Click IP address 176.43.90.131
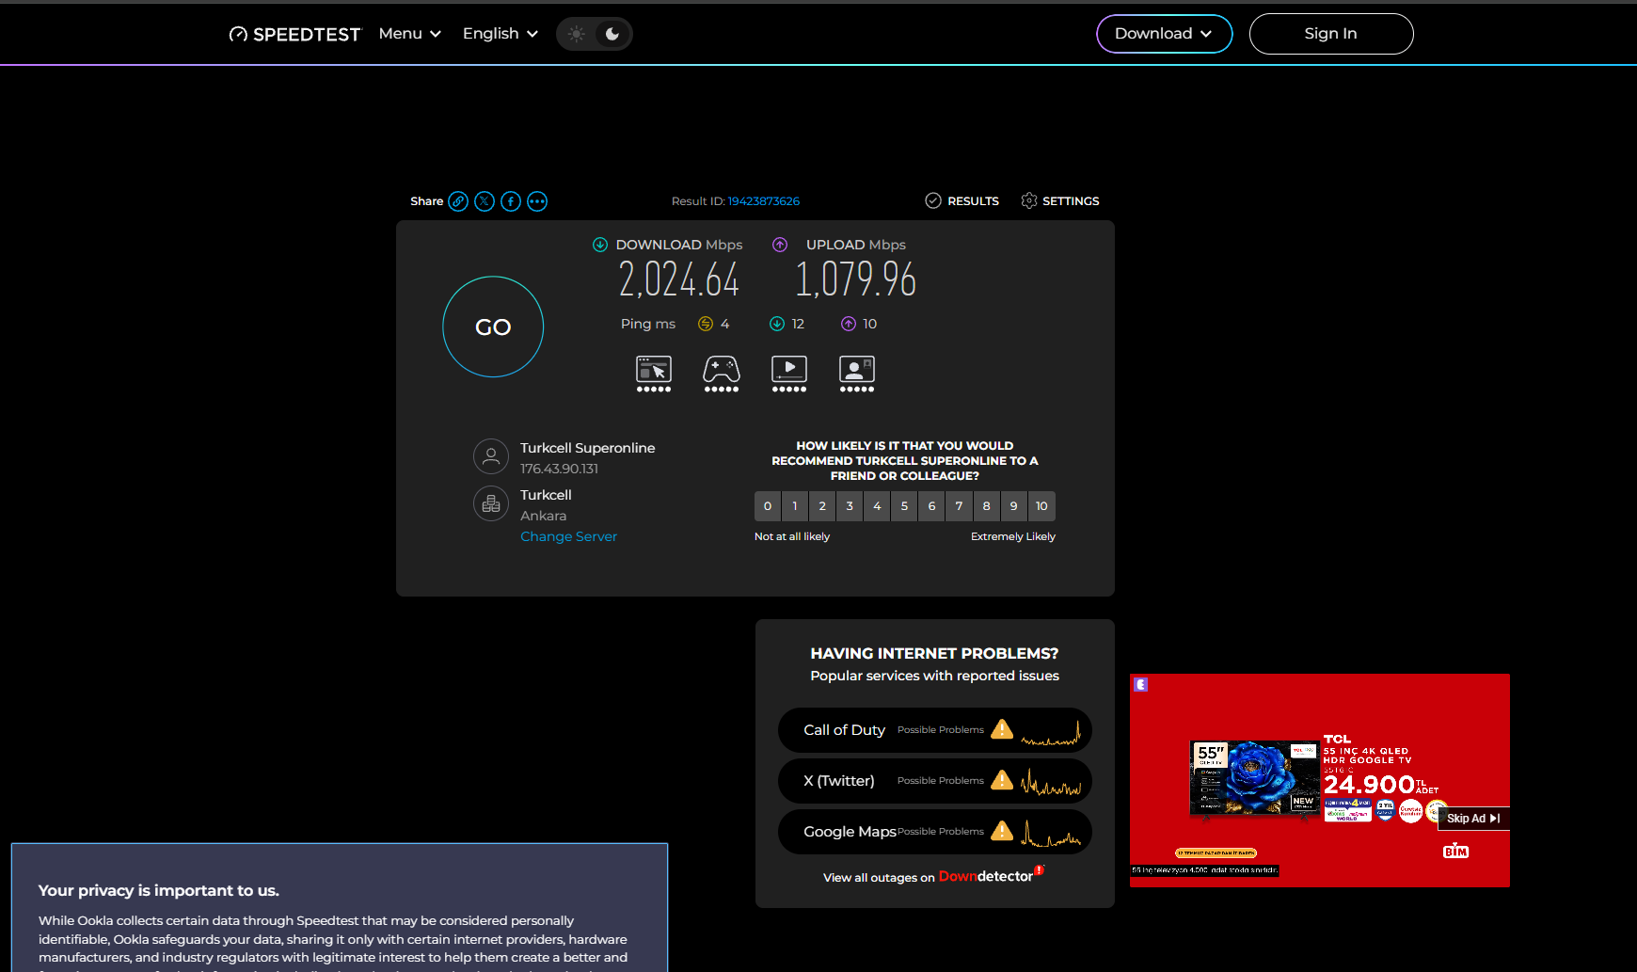Viewport: 1637px width, 972px height. coord(559,469)
